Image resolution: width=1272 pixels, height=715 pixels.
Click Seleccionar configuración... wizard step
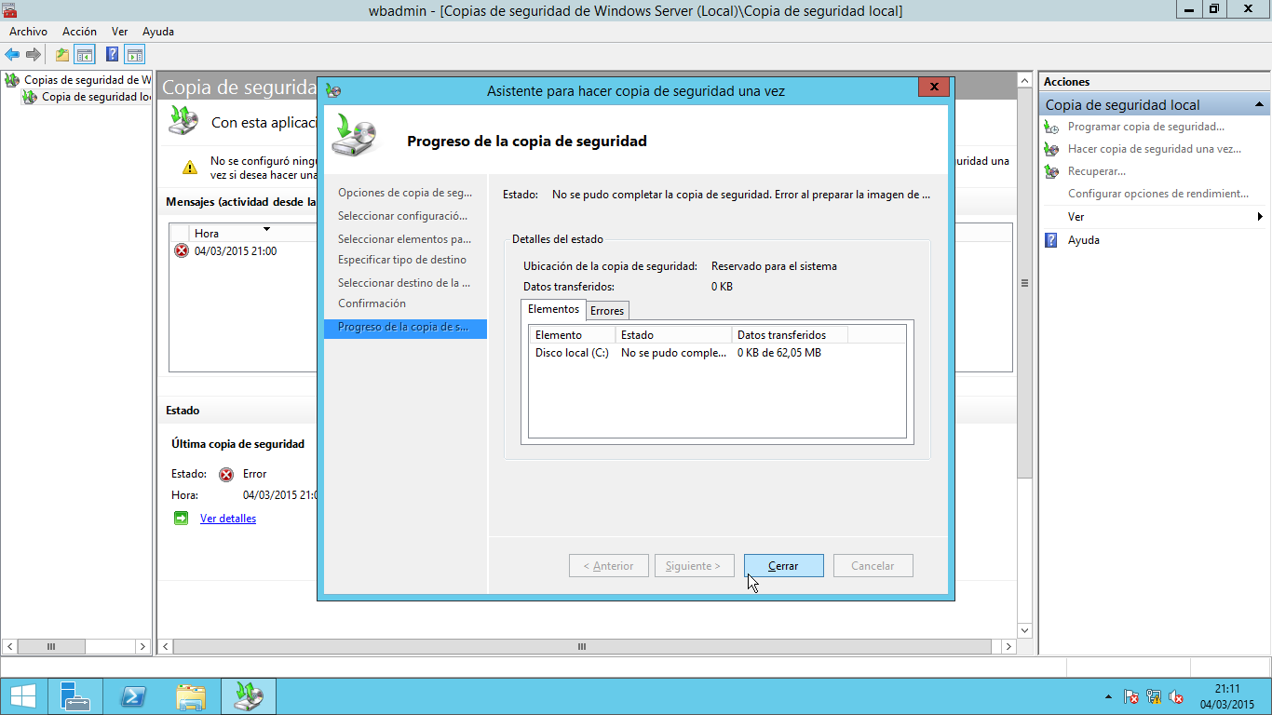point(405,216)
